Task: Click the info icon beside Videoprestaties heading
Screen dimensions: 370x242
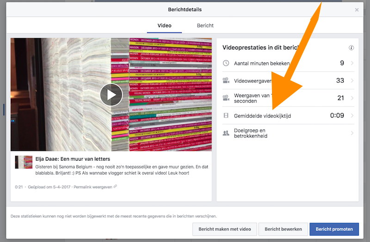Action: (x=351, y=48)
